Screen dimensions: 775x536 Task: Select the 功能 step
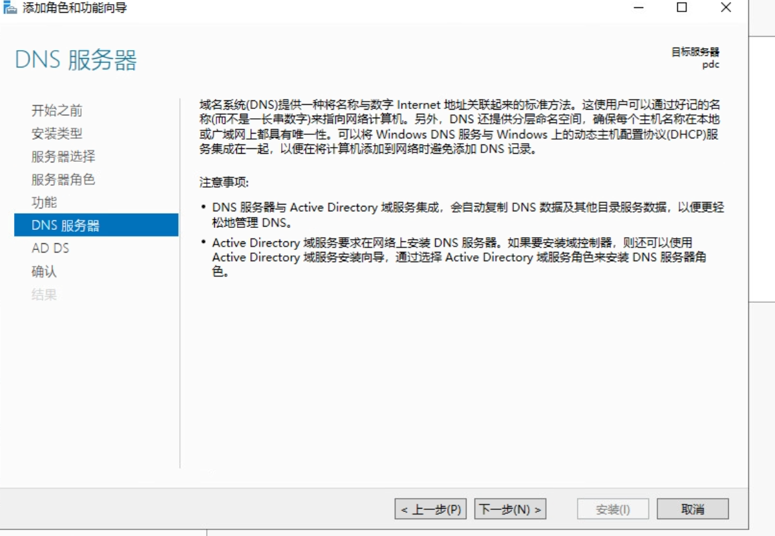tap(44, 203)
